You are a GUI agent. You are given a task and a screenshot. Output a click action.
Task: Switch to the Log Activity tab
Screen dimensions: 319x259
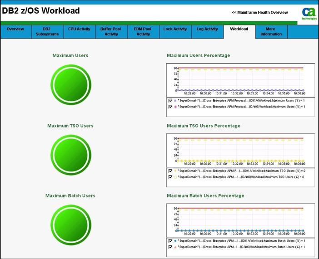coord(208,31)
